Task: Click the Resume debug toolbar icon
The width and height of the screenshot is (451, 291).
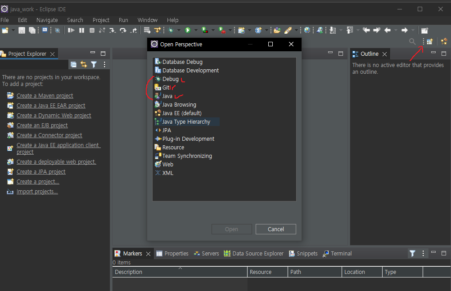Action: [x=71, y=30]
